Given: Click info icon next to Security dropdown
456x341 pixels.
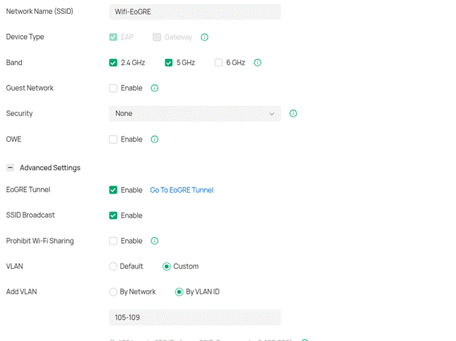Looking at the screenshot, I should (293, 114).
